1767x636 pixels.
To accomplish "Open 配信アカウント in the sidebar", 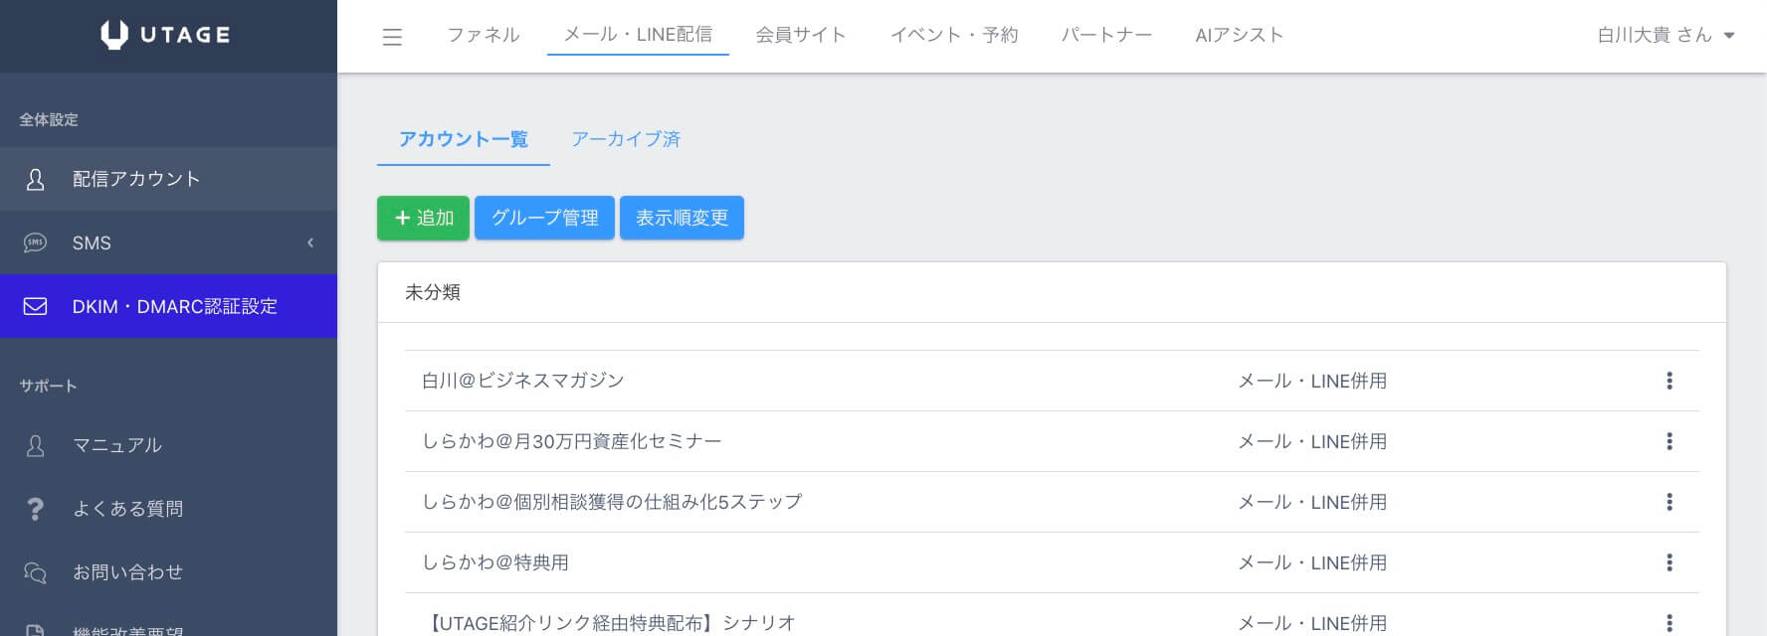I will tap(168, 179).
